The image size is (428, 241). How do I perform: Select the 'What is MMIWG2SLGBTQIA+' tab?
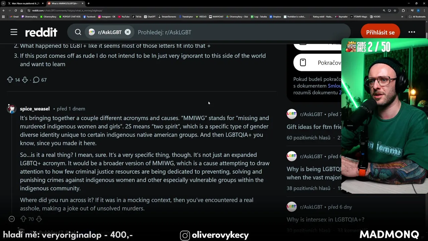(x=65, y=3)
